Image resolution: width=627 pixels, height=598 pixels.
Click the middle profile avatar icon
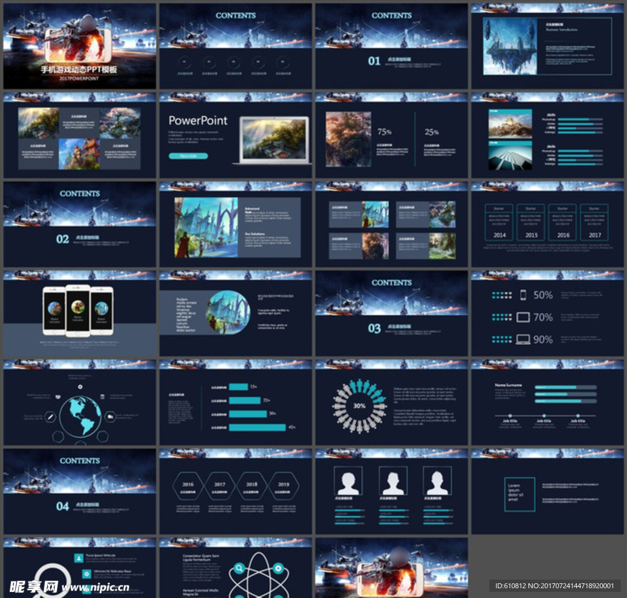coord(393,481)
